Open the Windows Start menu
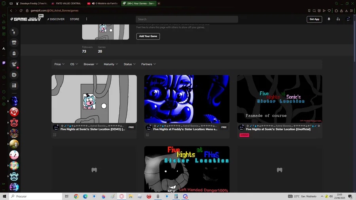This screenshot has width=356, height=200. point(4,196)
